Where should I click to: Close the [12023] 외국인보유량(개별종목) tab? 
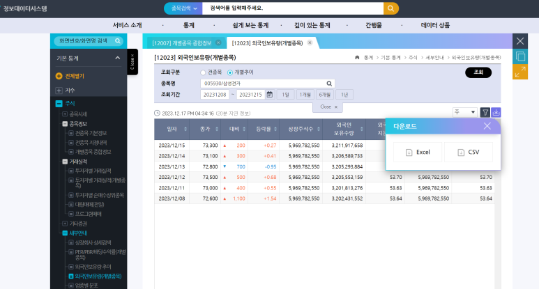(310, 42)
